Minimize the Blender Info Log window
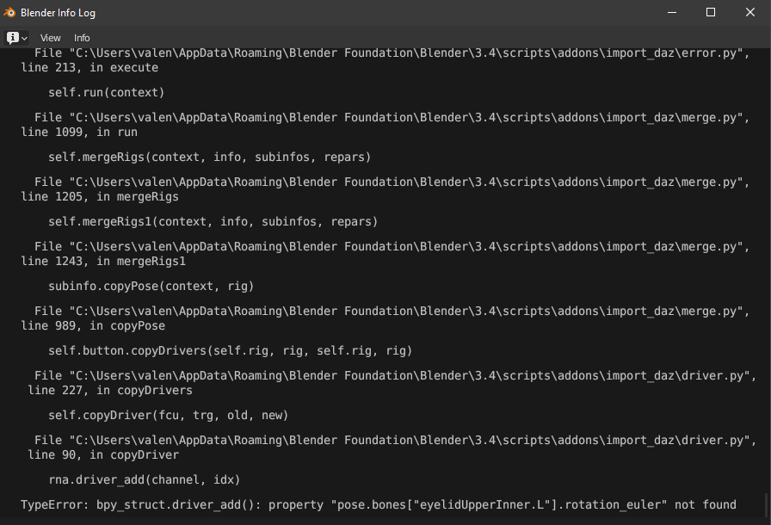This screenshot has width=771, height=525. click(672, 12)
